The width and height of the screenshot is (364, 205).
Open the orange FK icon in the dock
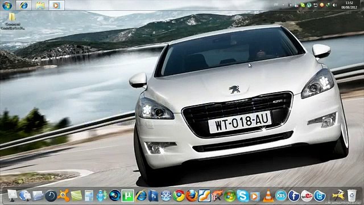(217, 196)
